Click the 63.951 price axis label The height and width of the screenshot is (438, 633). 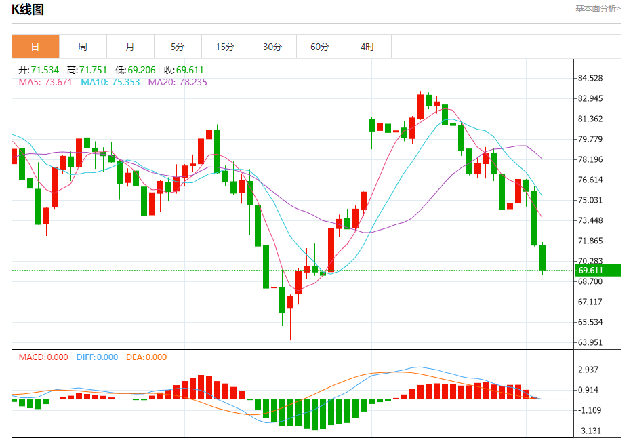point(590,342)
